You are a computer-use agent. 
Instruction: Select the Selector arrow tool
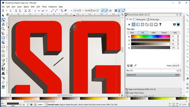click(x=3, y=15)
